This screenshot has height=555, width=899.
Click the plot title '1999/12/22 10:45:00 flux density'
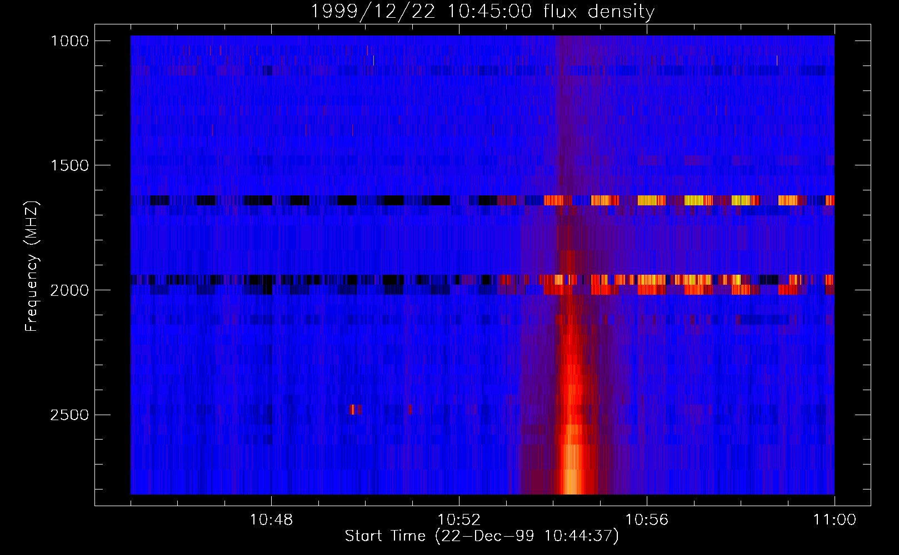[482, 11]
